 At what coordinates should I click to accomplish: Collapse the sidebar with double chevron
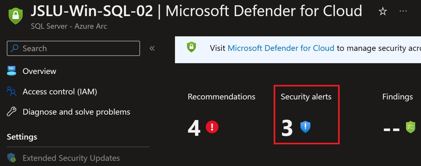point(152,48)
